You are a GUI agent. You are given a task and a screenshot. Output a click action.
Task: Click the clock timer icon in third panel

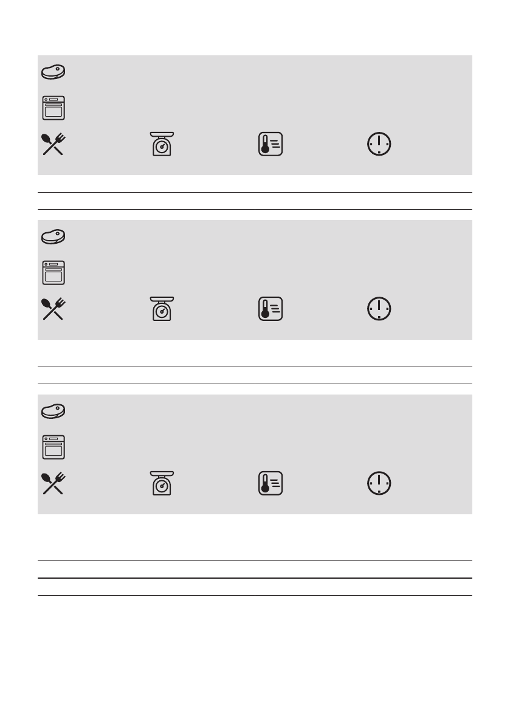[379, 483]
